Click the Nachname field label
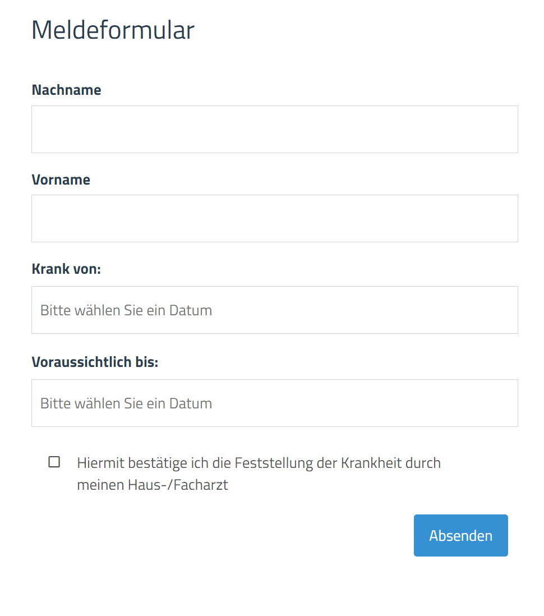This screenshot has height=616, width=544. [x=66, y=90]
